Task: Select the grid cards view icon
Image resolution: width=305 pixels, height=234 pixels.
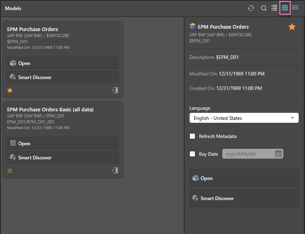Action: [x=285, y=8]
